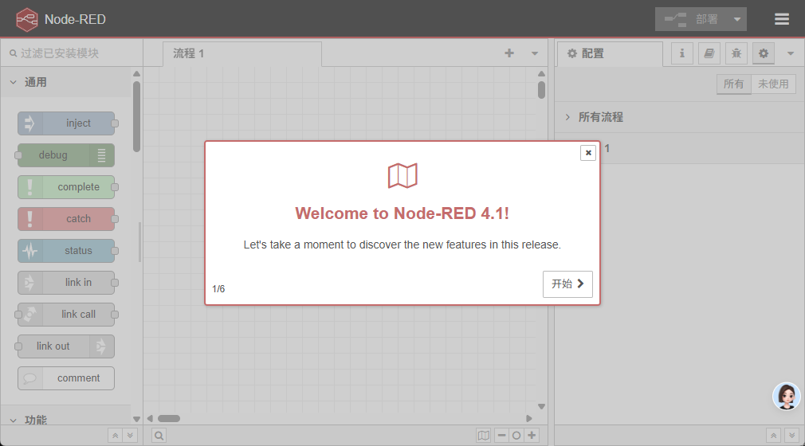Toggle the navigator map view button

pos(483,435)
